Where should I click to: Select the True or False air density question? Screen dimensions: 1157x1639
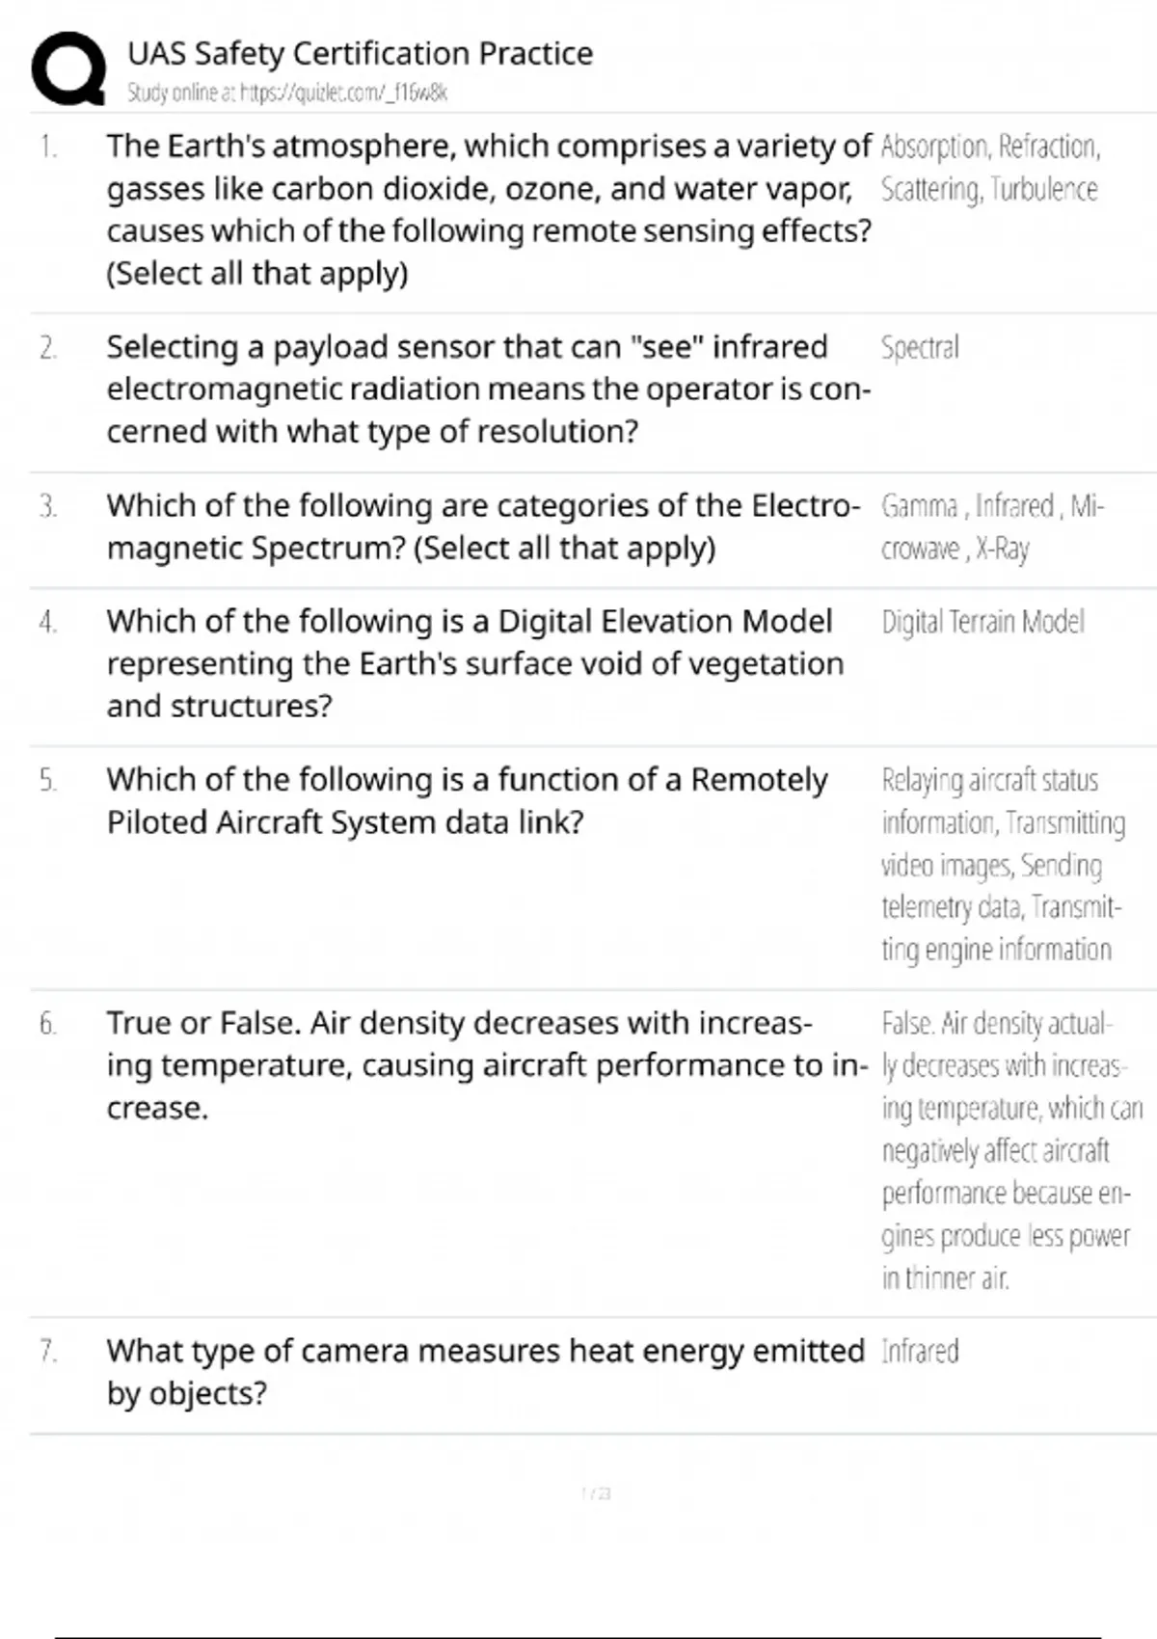487,1064
